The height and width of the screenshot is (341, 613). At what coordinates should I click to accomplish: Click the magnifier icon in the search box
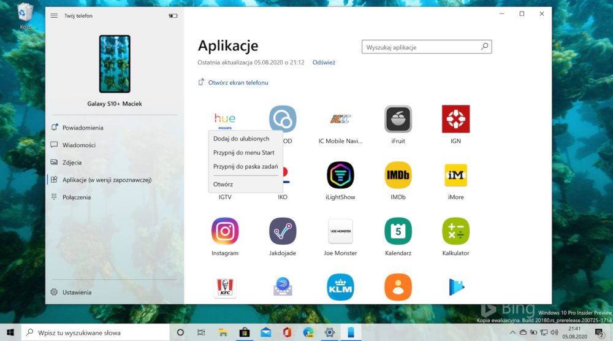(484, 47)
